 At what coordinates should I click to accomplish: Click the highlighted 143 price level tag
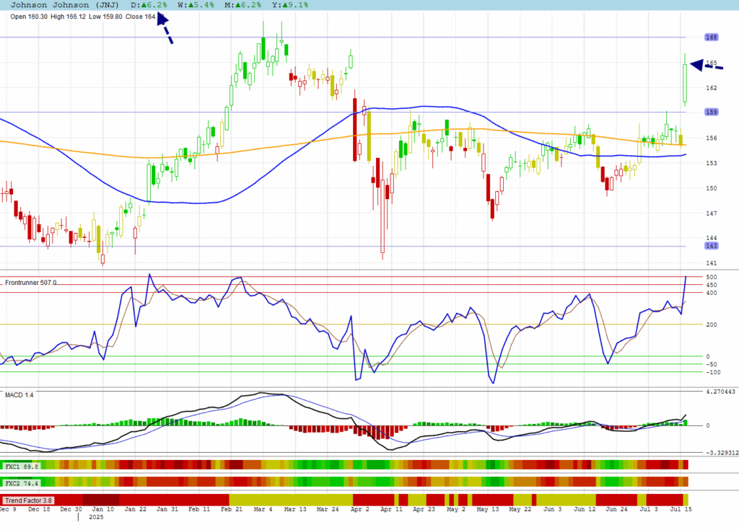(x=711, y=246)
